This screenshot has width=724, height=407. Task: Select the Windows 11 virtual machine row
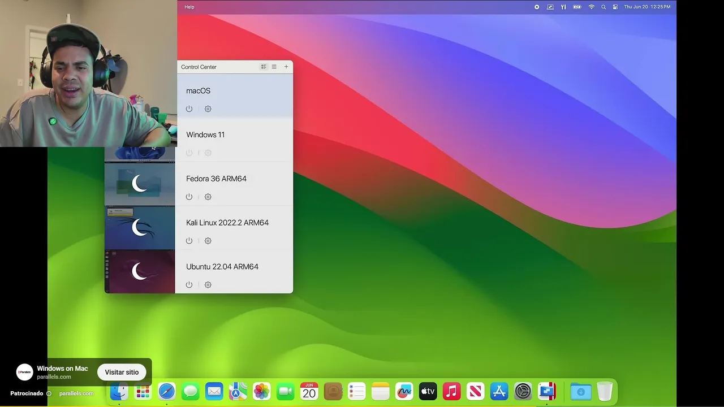(x=235, y=140)
